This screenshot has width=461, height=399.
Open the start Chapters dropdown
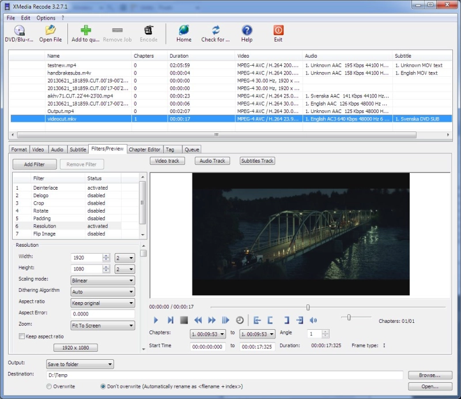[x=208, y=334]
